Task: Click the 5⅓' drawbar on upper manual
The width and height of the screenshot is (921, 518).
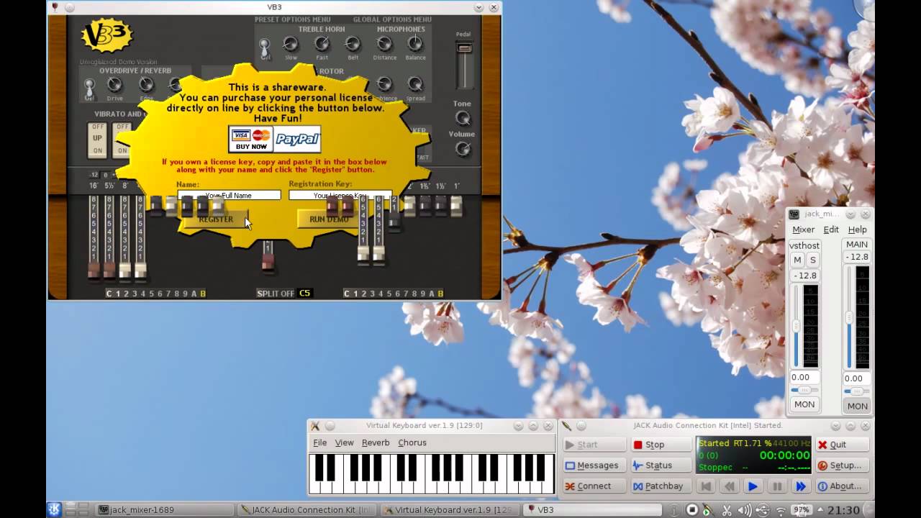Action: (109, 237)
